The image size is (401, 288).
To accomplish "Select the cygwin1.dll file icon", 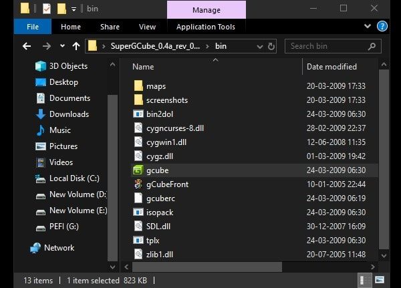I will click(x=138, y=142).
